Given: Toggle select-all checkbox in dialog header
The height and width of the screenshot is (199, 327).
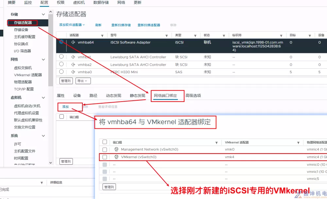Looking at the screenshot, I should (105, 142).
